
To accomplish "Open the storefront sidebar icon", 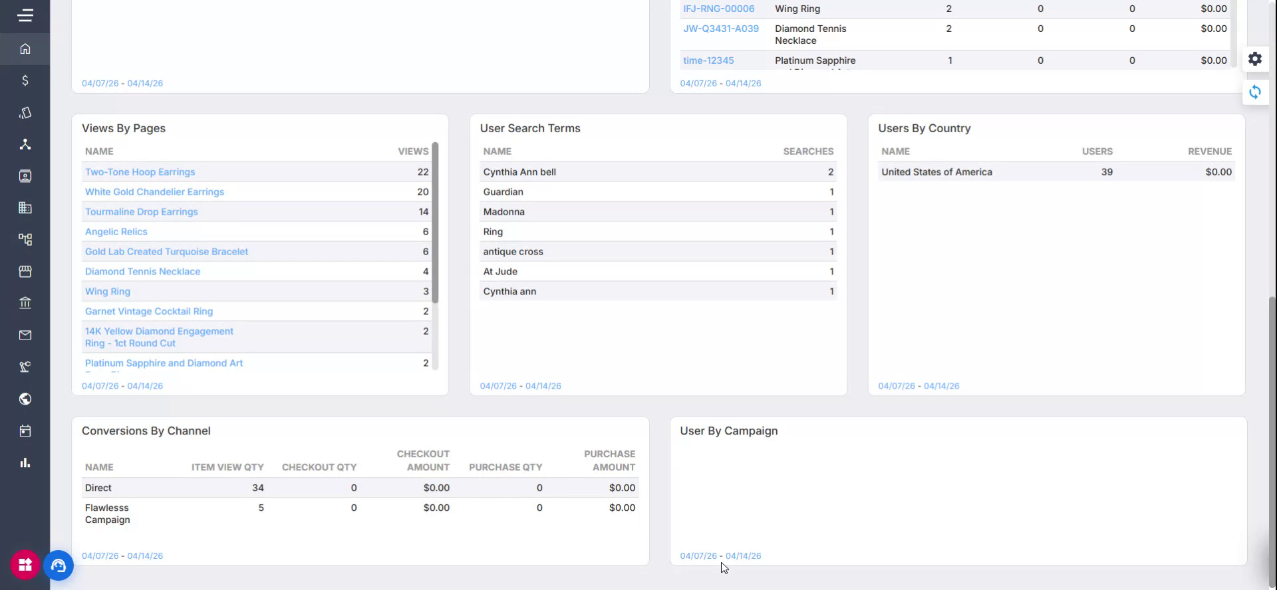I will point(25,271).
